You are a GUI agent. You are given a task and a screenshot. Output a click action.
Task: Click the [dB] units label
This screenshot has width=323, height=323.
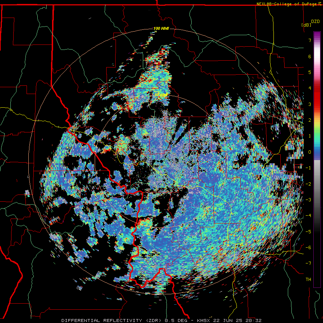coord(306,25)
